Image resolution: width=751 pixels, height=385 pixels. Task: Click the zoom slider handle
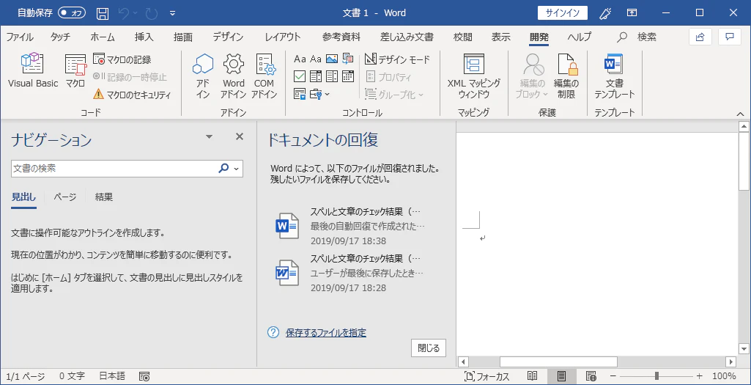tap(656, 376)
